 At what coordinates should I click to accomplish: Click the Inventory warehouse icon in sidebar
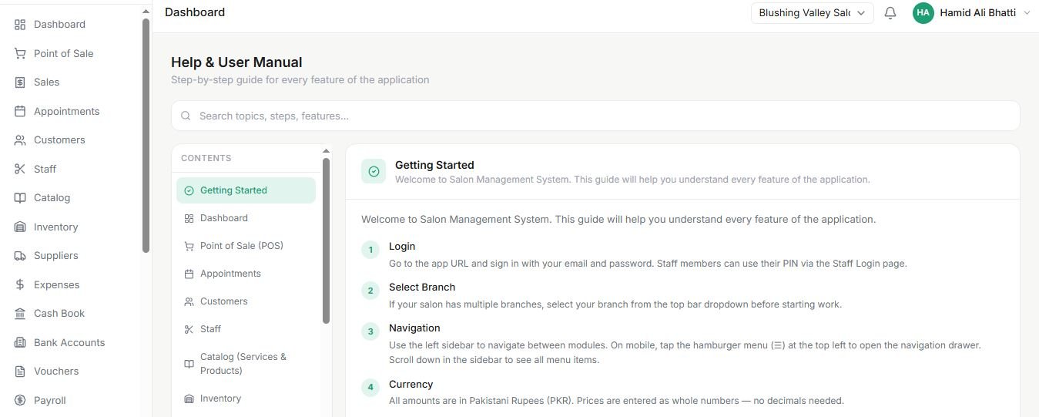20,227
